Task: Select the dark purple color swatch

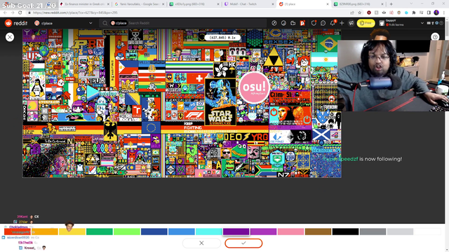Action: click(236, 232)
